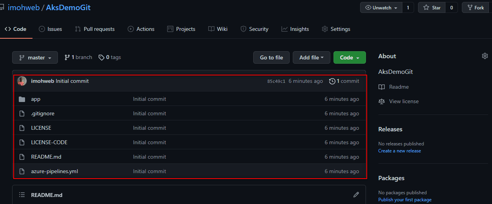Open the AksDemoGit repository link
Image resolution: width=492 pixels, height=204 pixels.
[68, 7]
